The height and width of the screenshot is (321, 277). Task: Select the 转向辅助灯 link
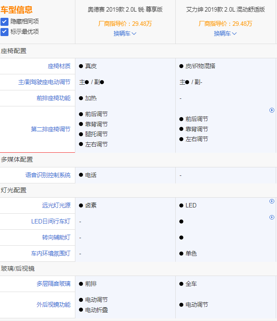point(56,237)
